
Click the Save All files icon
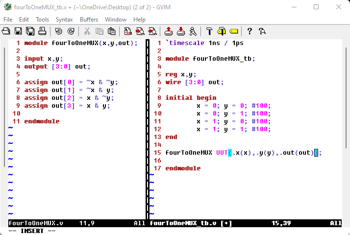(x=30, y=31)
